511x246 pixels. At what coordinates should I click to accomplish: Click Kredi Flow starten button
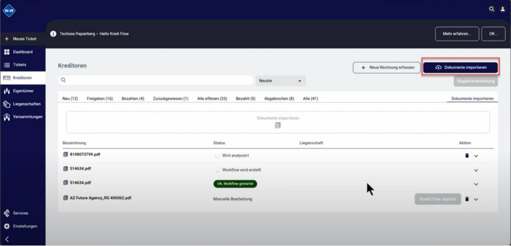tap(438, 199)
